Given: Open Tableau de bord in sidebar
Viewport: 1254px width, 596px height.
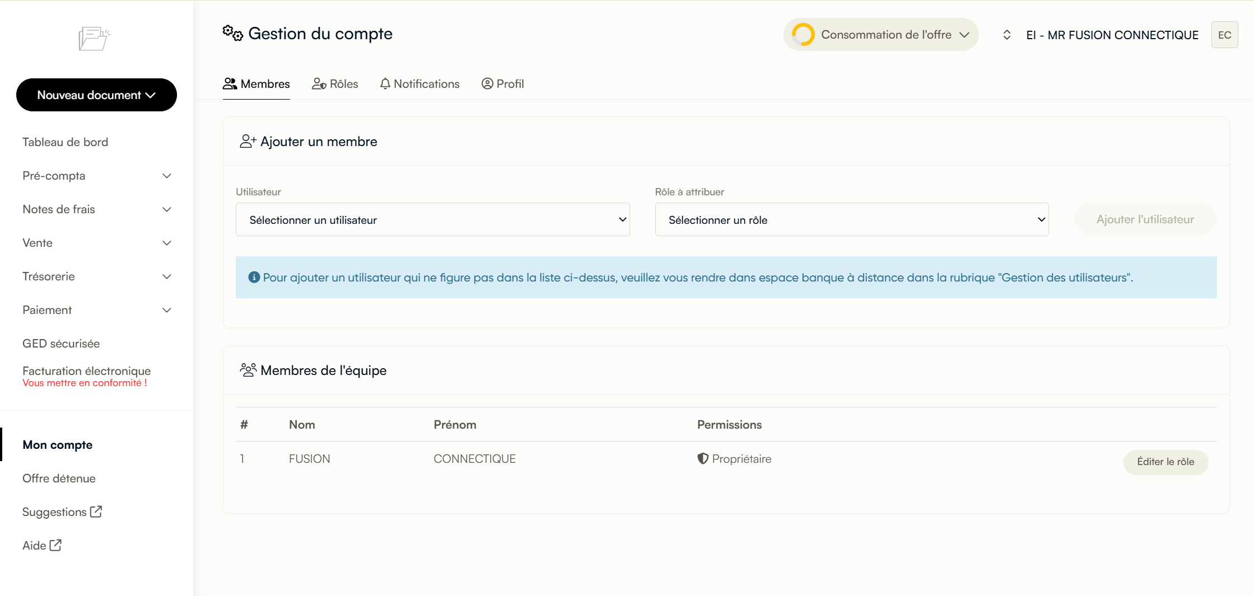Looking at the screenshot, I should (x=65, y=142).
